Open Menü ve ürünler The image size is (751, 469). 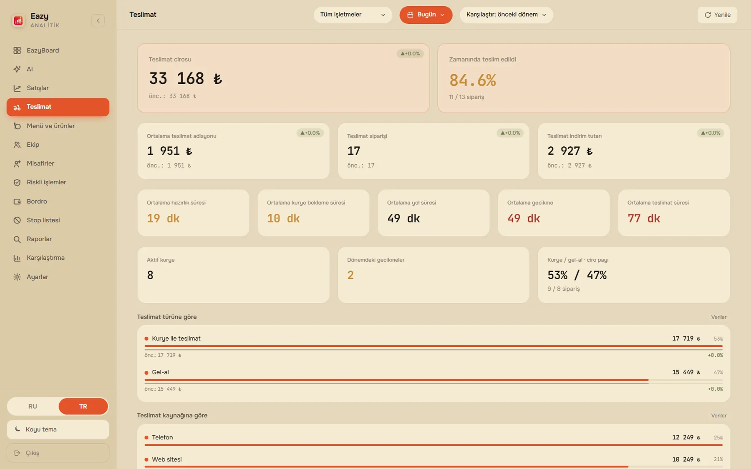58,126
